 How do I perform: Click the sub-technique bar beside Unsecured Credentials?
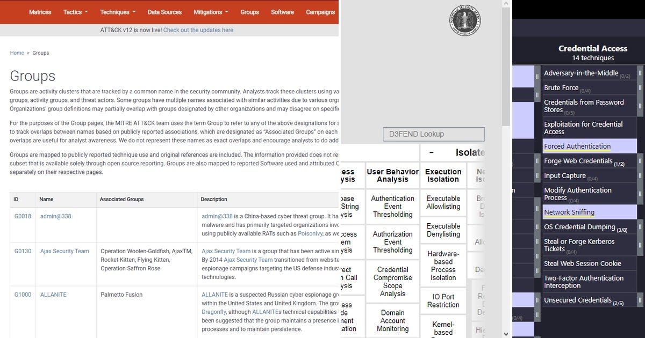(x=639, y=300)
